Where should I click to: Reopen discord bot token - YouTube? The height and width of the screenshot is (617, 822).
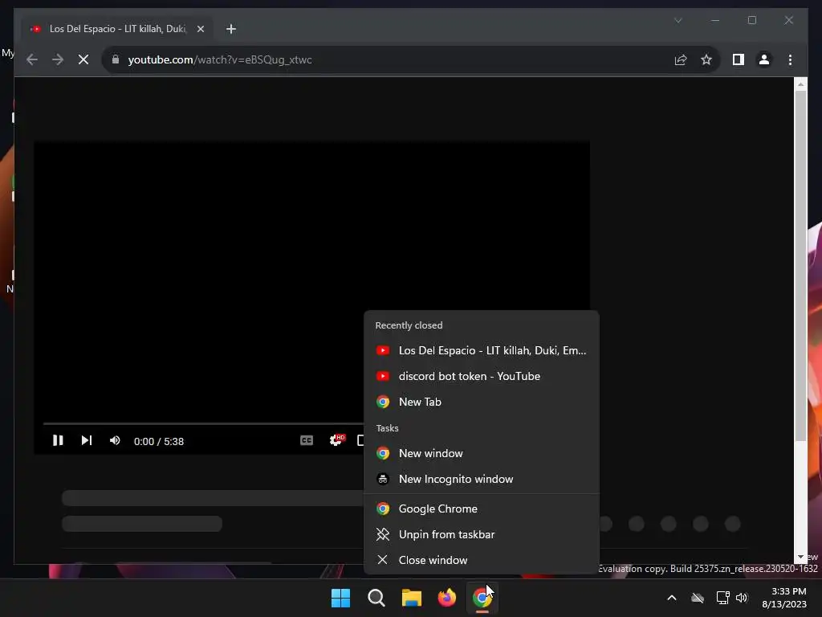click(482, 376)
